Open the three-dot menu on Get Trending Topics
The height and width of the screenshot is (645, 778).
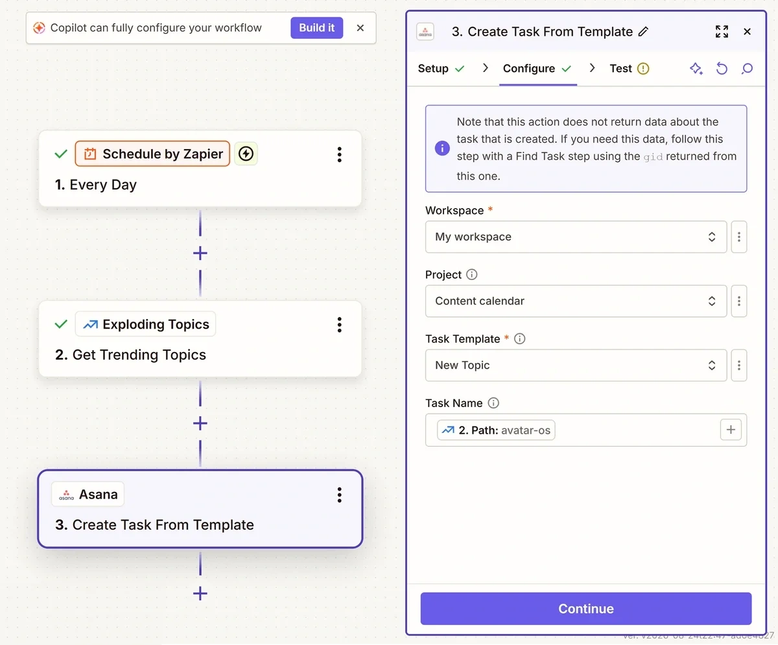click(x=339, y=325)
